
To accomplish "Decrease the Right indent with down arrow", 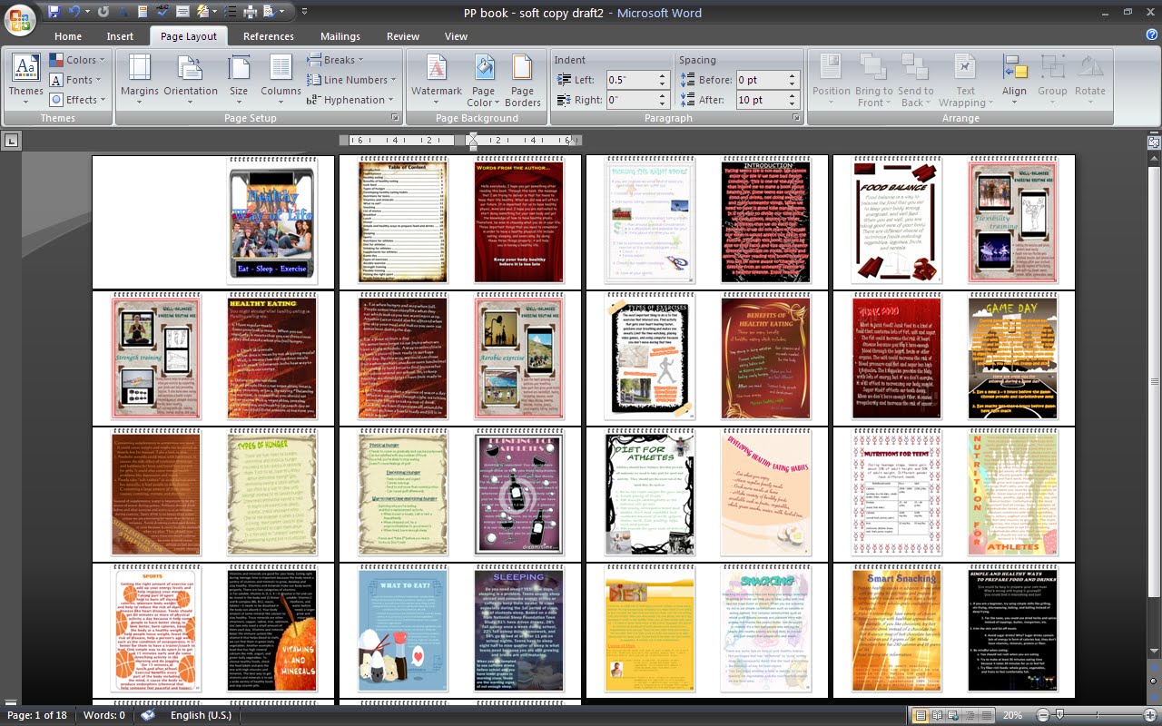I will pyautogui.click(x=663, y=103).
